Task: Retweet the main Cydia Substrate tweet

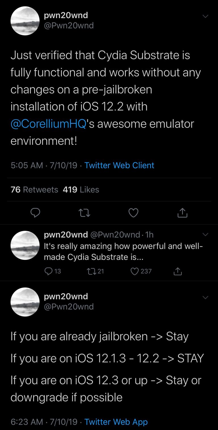Action: [x=84, y=213]
